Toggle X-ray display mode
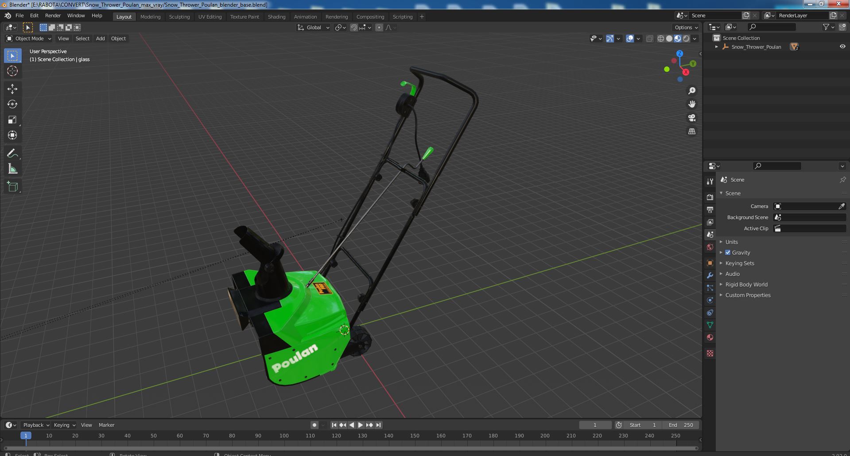 pyautogui.click(x=649, y=39)
